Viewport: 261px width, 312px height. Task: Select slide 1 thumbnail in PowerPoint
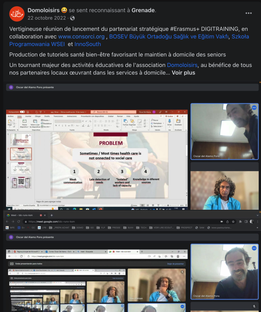(21, 140)
